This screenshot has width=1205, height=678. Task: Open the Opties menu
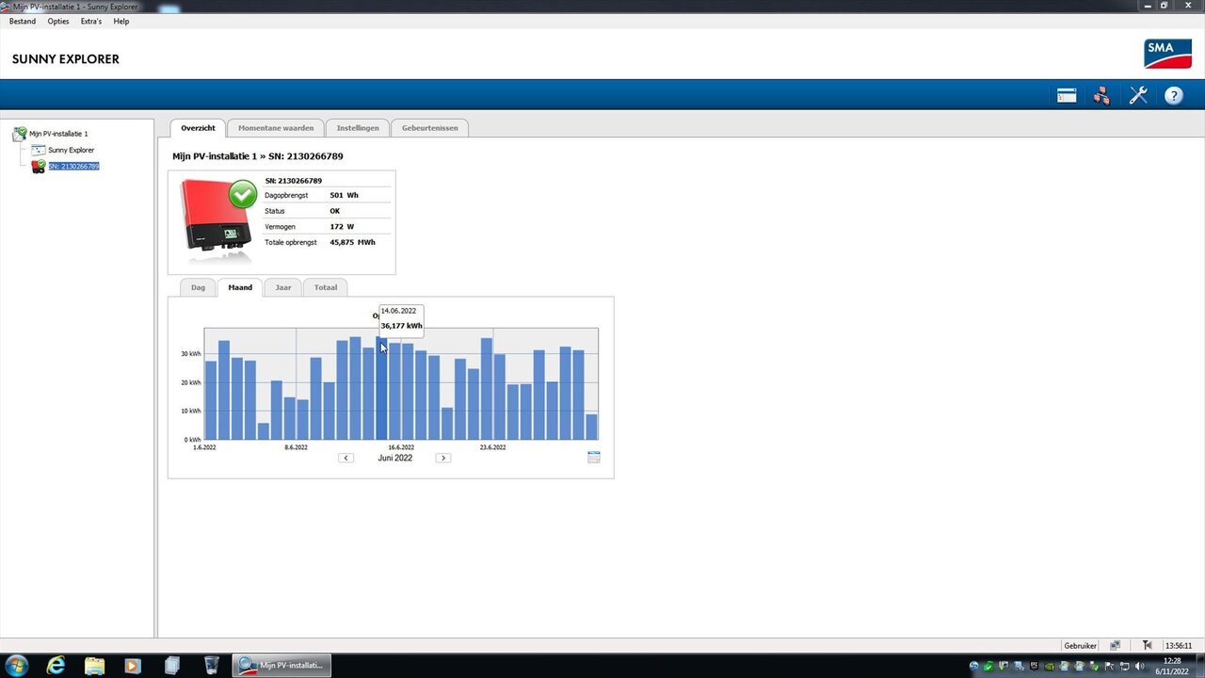(x=57, y=21)
